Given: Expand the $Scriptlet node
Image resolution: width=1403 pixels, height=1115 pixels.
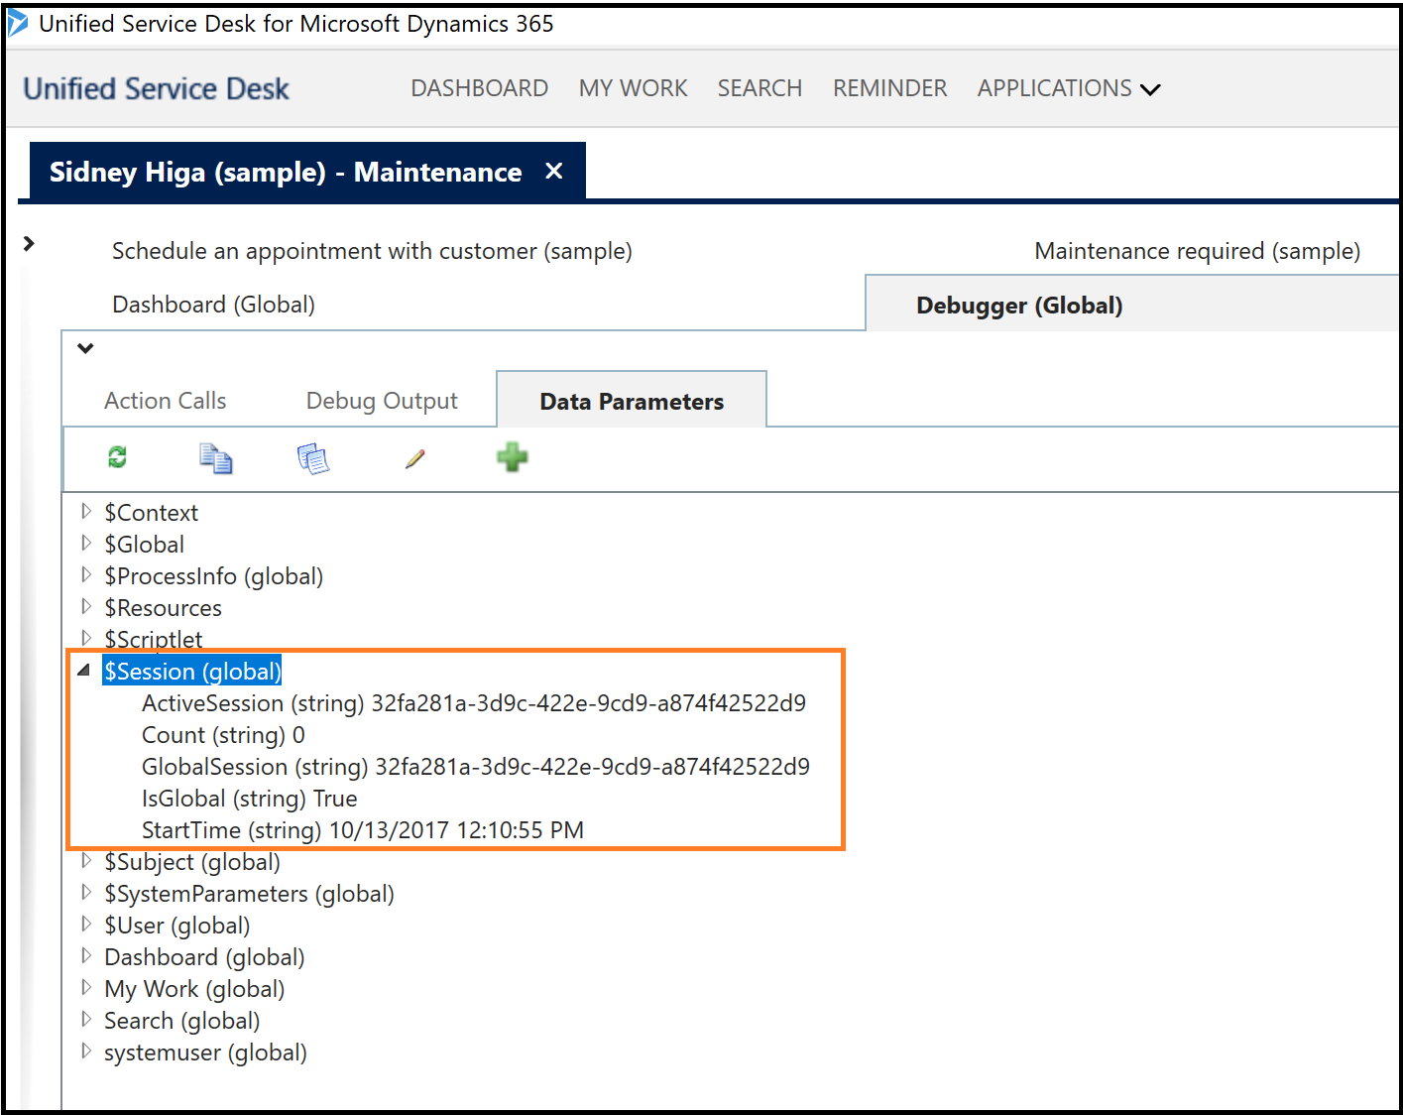Looking at the screenshot, I should (x=86, y=638).
